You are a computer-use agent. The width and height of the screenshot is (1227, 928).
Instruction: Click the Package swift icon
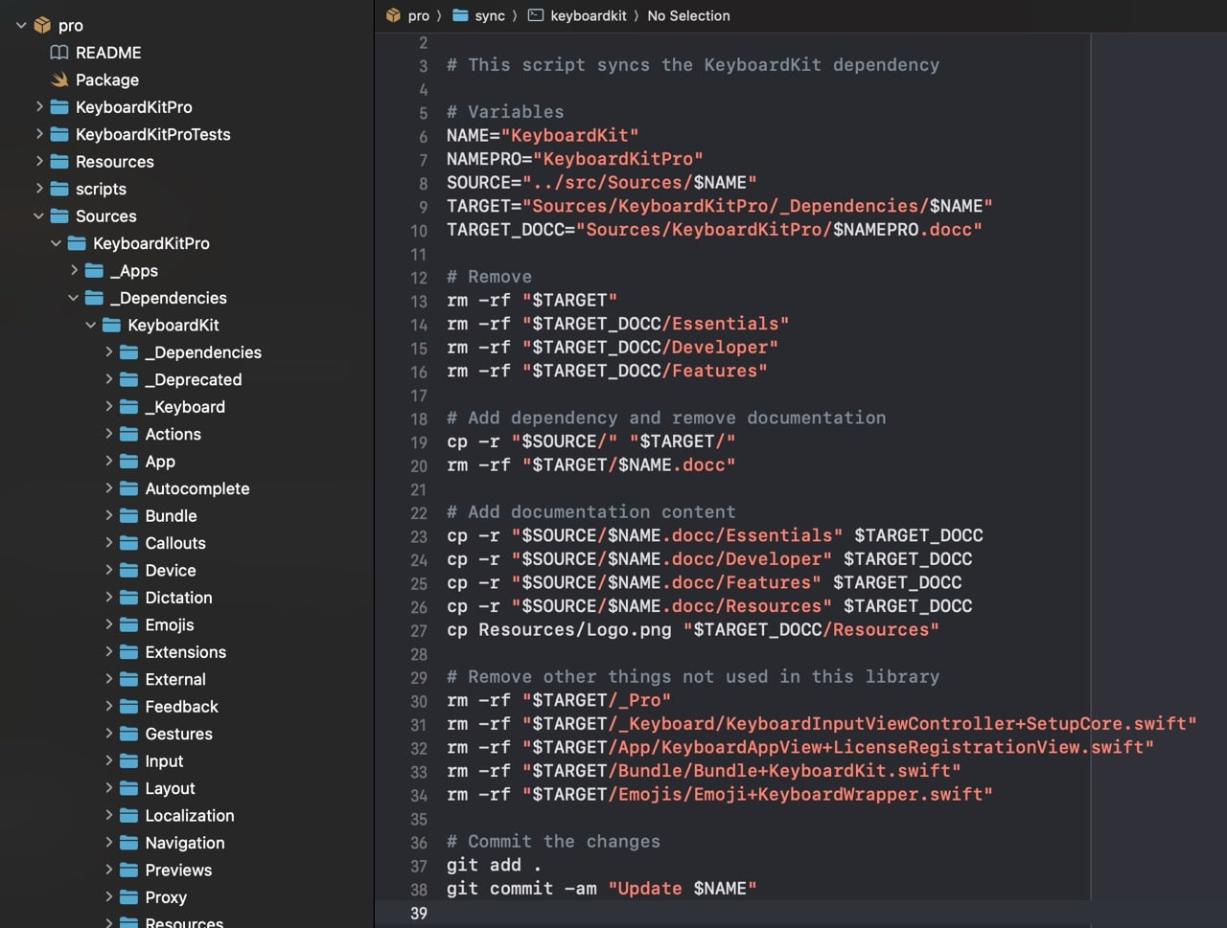coord(59,79)
